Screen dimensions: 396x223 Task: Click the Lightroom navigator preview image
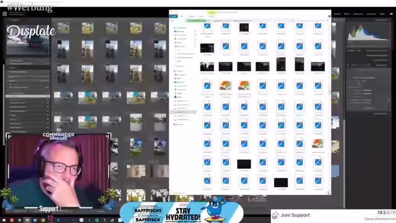click(x=27, y=39)
